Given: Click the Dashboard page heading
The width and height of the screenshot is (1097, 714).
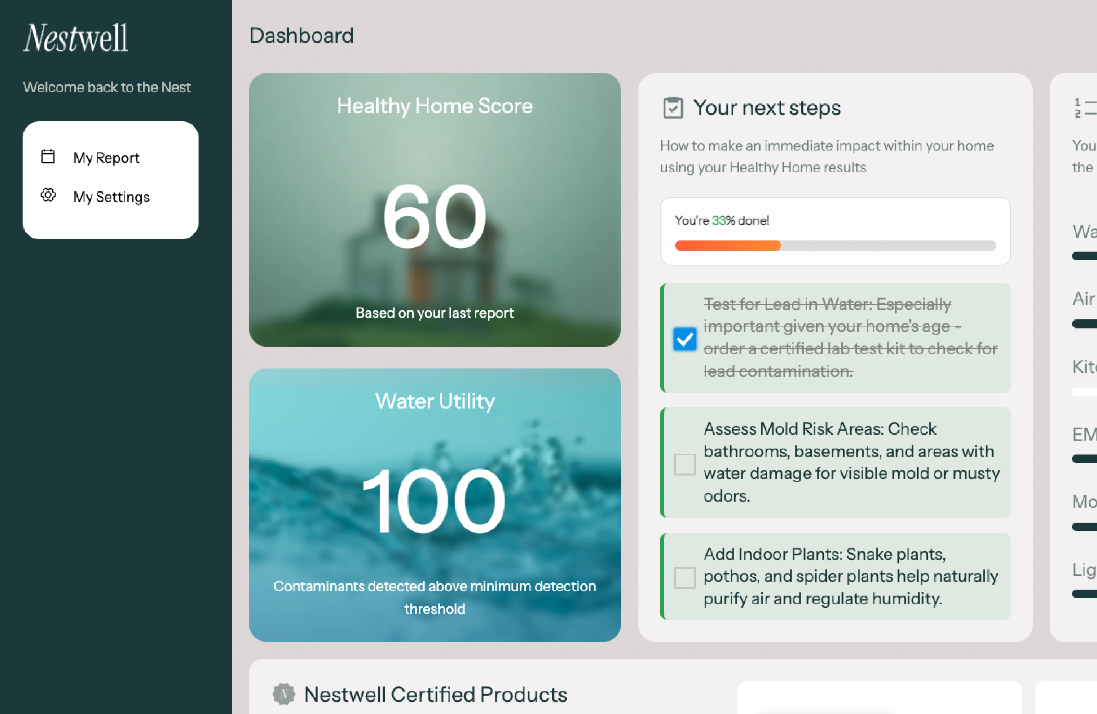Looking at the screenshot, I should (301, 35).
